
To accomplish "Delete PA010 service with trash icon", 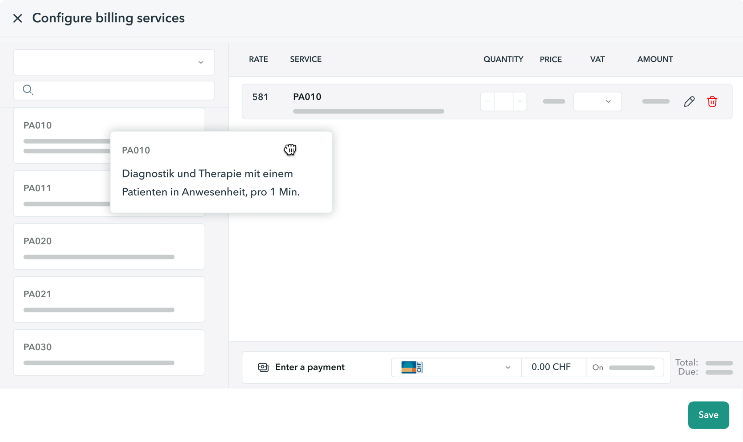I will coord(712,102).
